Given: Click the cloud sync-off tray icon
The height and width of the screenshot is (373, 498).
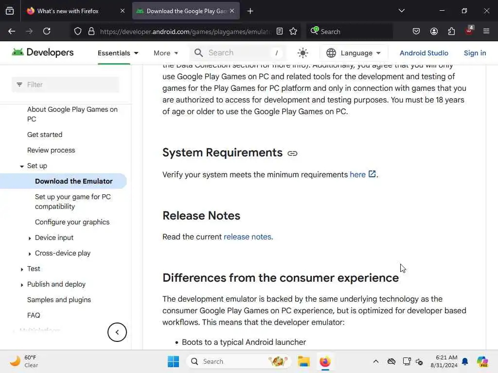Looking at the screenshot, I should coord(391,361).
